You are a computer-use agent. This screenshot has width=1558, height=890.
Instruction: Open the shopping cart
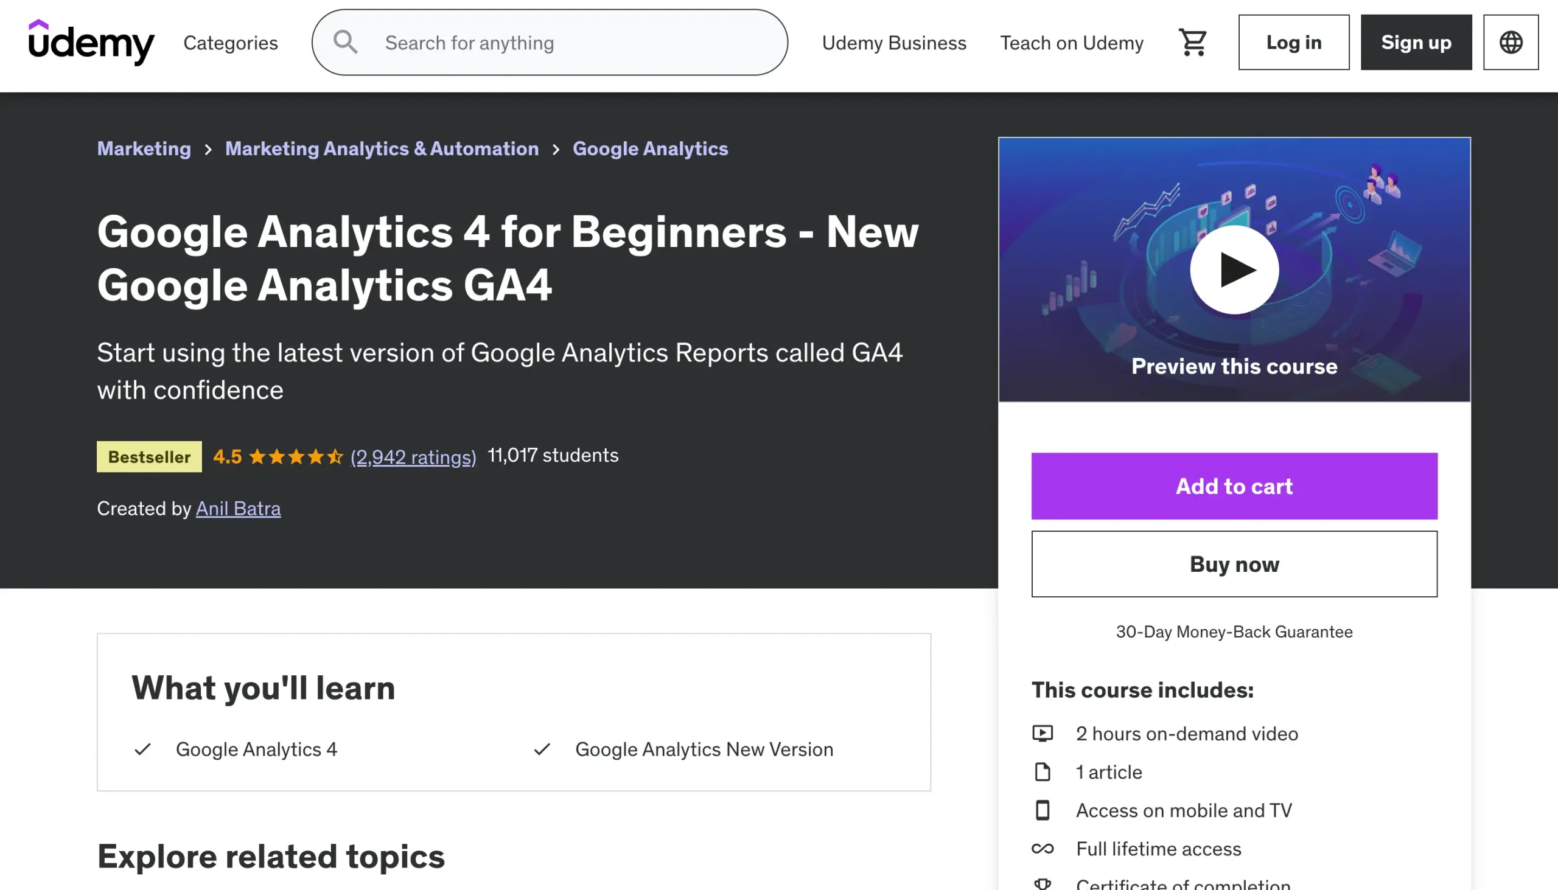coord(1192,43)
